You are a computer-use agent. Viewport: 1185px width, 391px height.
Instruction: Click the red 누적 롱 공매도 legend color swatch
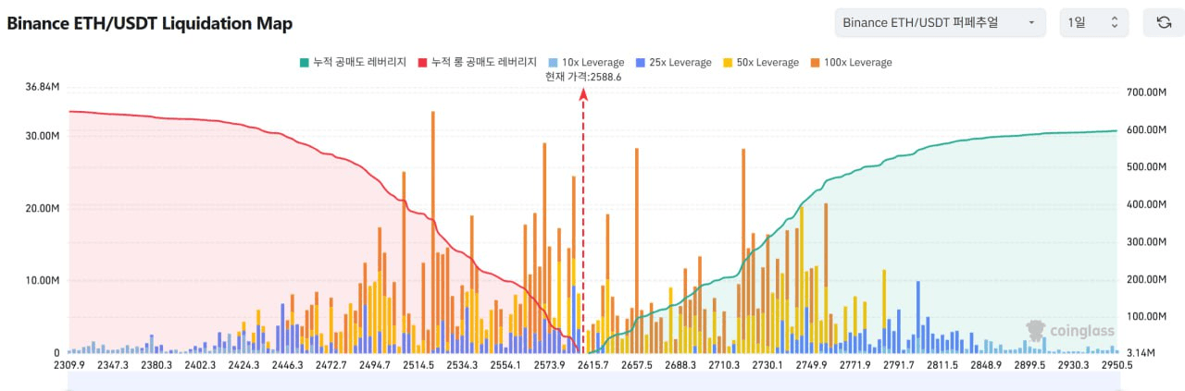coord(423,62)
